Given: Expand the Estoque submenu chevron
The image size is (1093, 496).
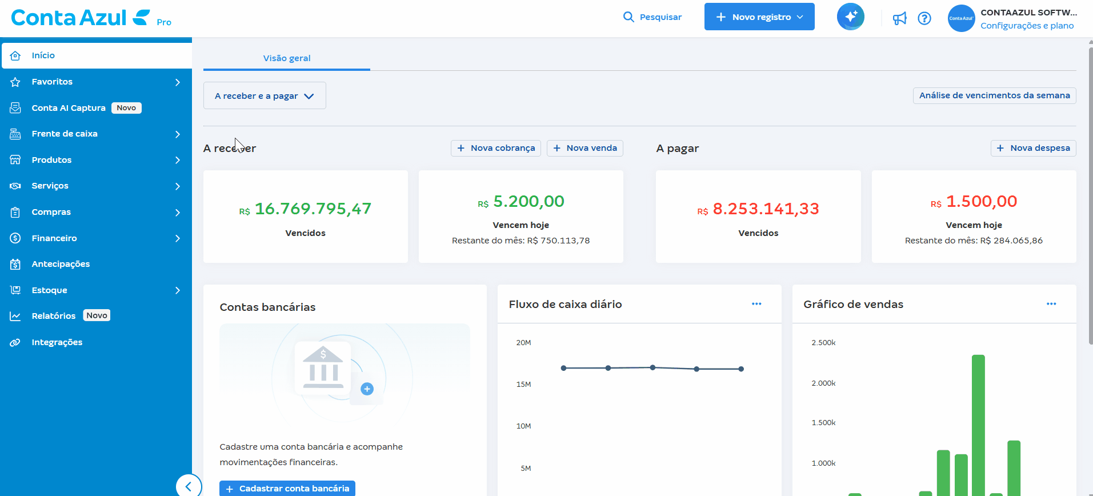Looking at the screenshot, I should (x=178, y=290).
